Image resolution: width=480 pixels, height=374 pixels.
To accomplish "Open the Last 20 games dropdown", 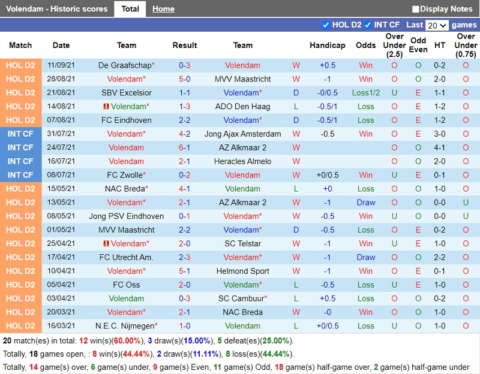I will [x=437, y=25].
